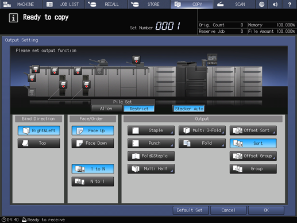
Task: Select the COPY tab
Action: pos(192,4)
